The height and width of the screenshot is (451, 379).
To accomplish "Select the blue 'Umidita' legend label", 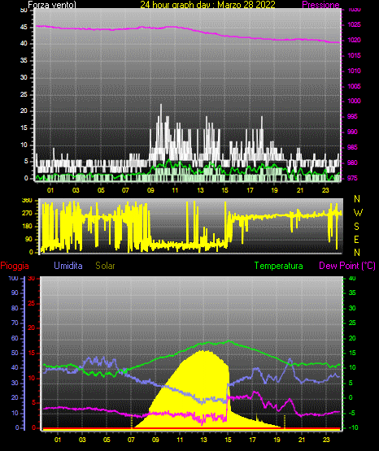I will point(68,266).
